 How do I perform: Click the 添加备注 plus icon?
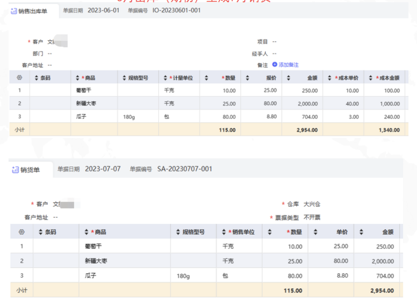coord(275,65)
